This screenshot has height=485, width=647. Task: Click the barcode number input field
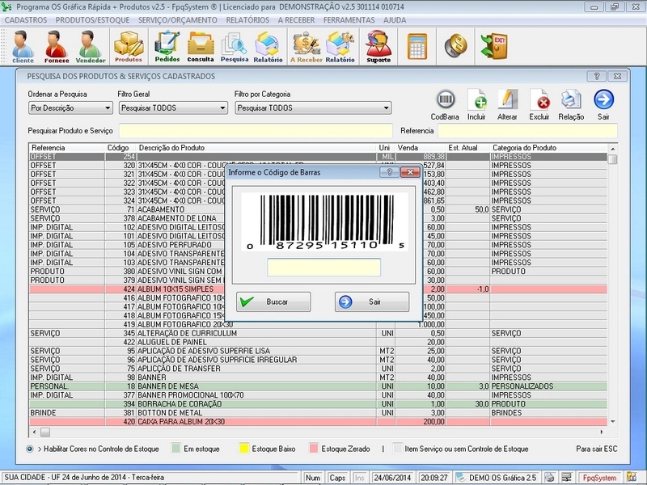[x=323, y=268]
